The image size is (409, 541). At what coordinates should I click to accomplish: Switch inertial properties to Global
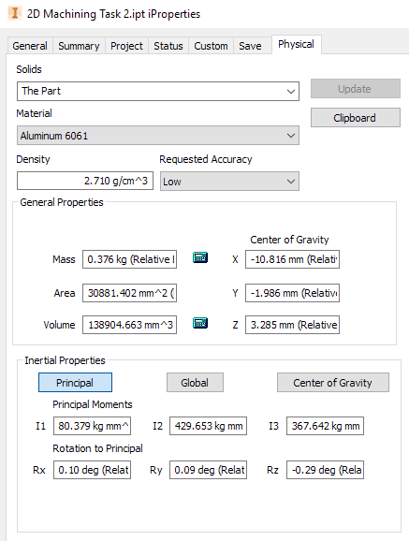pos(195,382)
